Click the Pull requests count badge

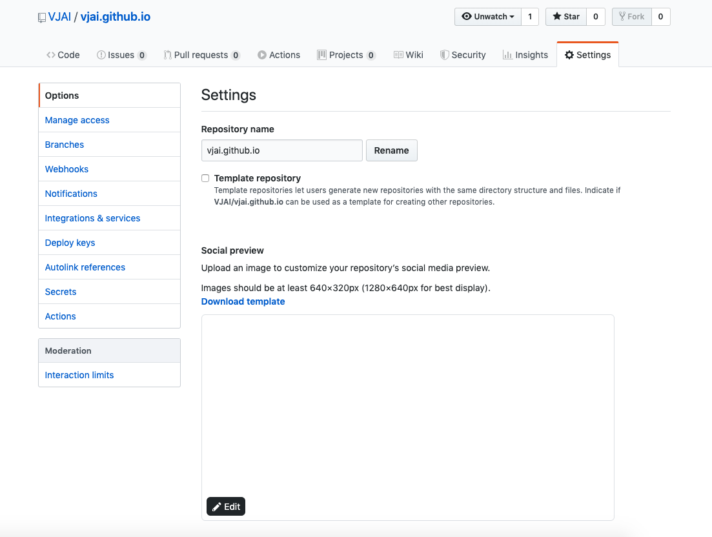236,56
